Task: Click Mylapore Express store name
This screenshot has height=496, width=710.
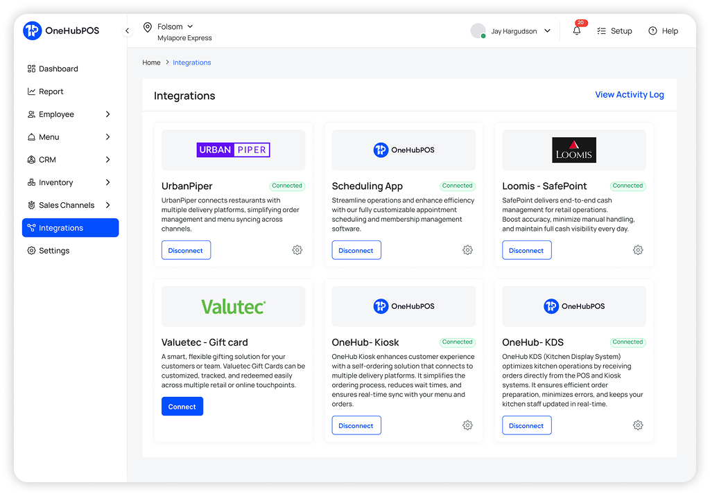Action: pyautogui.click(x=184, y=38)
